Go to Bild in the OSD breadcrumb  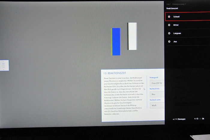[x=169, y=4]
